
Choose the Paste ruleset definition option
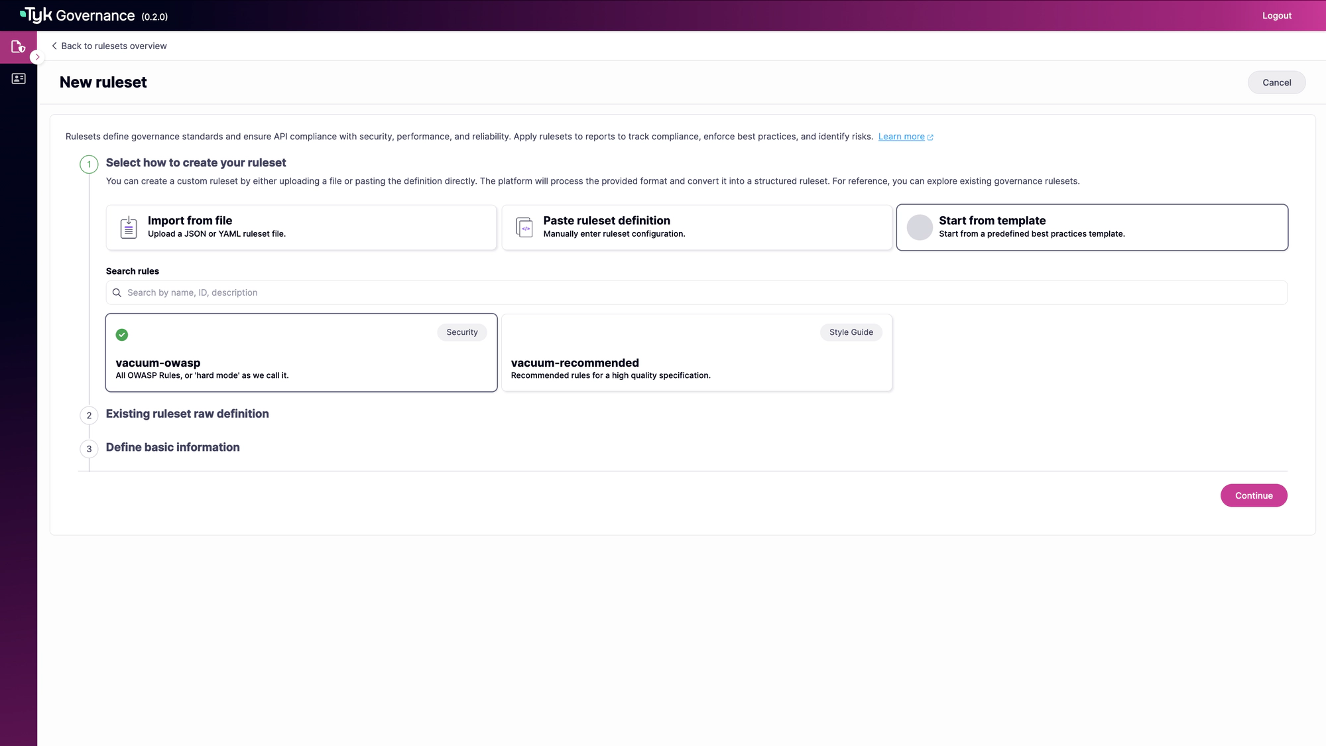[696, 227]
